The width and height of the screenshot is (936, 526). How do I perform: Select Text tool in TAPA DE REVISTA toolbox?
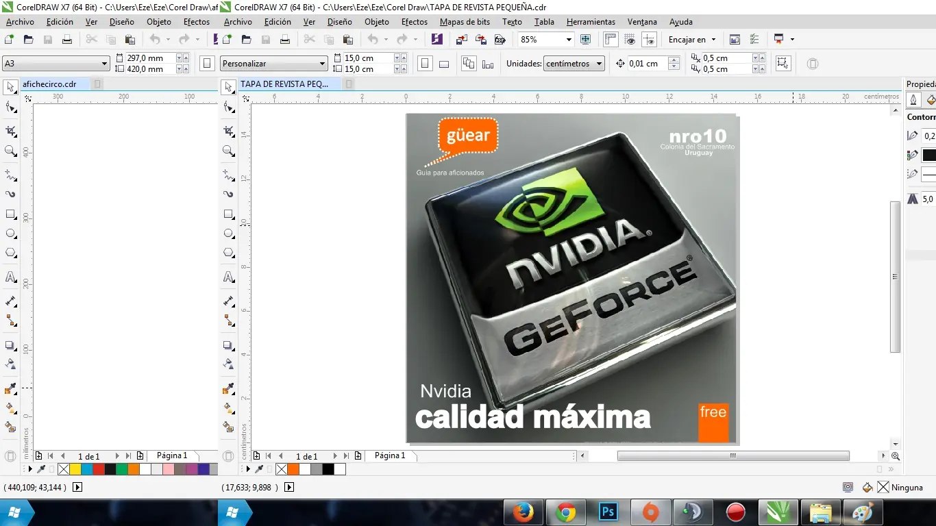pyautogui.click(x=229, y=277)
